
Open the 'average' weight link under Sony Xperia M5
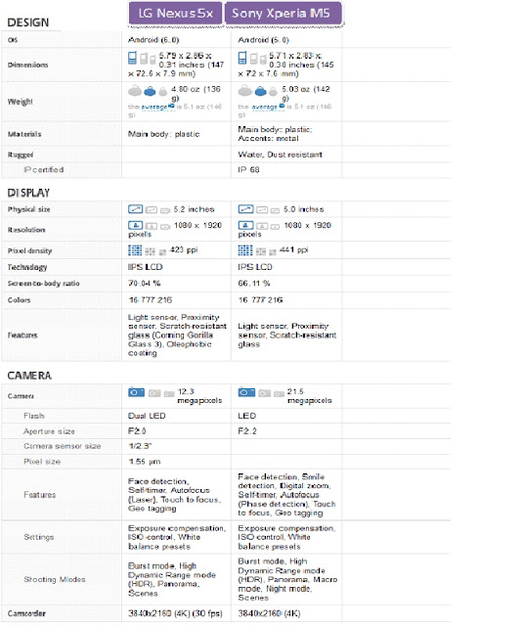[x=265, y=107]
